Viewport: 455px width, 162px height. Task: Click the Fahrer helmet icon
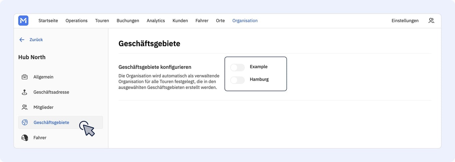25,138
